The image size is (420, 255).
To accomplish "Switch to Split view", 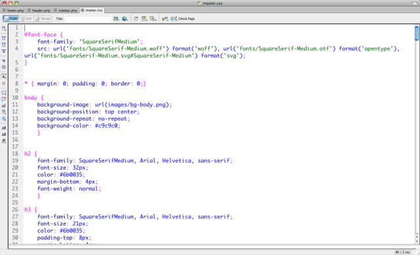I will point(26,19).
